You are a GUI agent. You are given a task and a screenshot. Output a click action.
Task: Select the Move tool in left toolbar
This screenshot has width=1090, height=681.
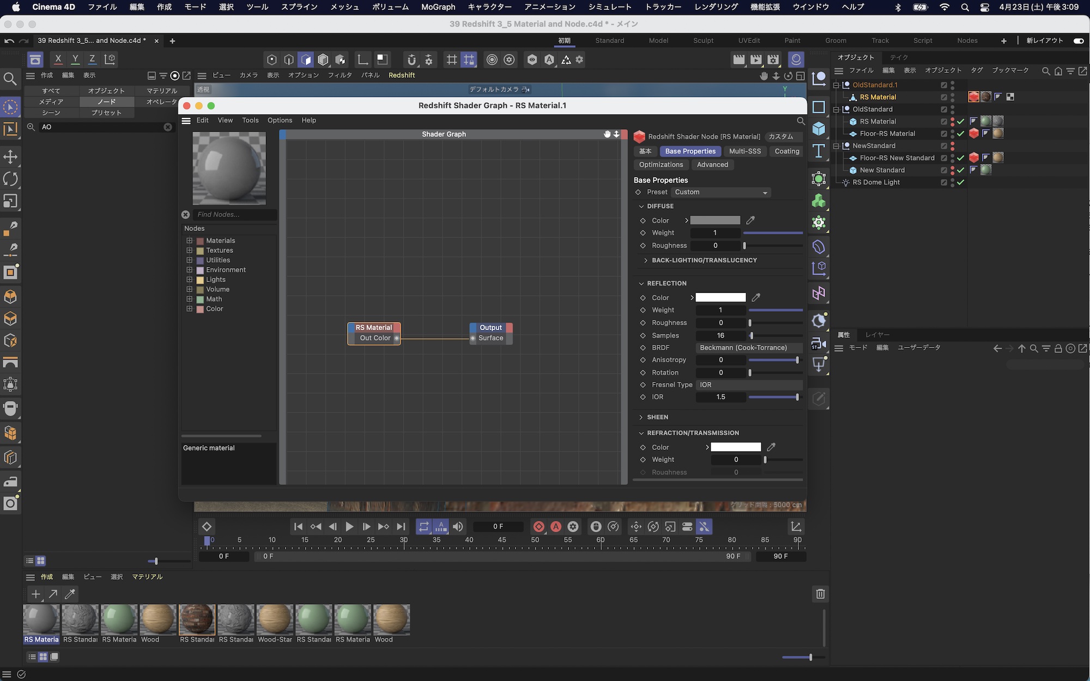(x=10, y=157)
